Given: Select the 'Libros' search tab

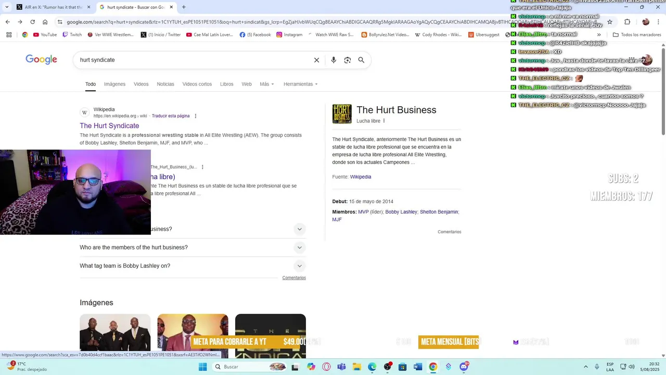Looking at the screenshot, I should tap(227, 84).
